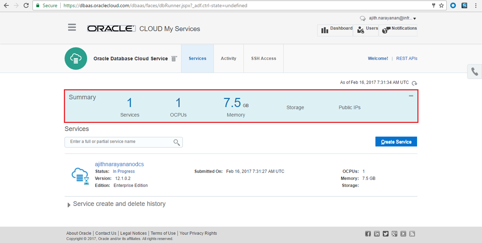Open Oracle Twitter page icon

point(386,234)
